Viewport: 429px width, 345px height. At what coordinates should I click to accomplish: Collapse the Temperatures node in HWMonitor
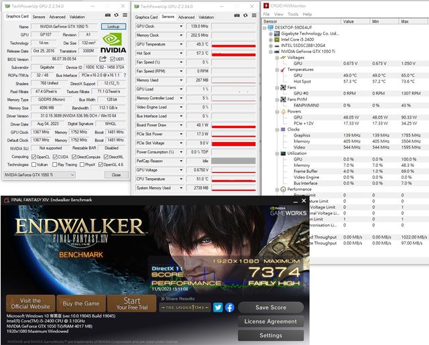click(278, 69)
